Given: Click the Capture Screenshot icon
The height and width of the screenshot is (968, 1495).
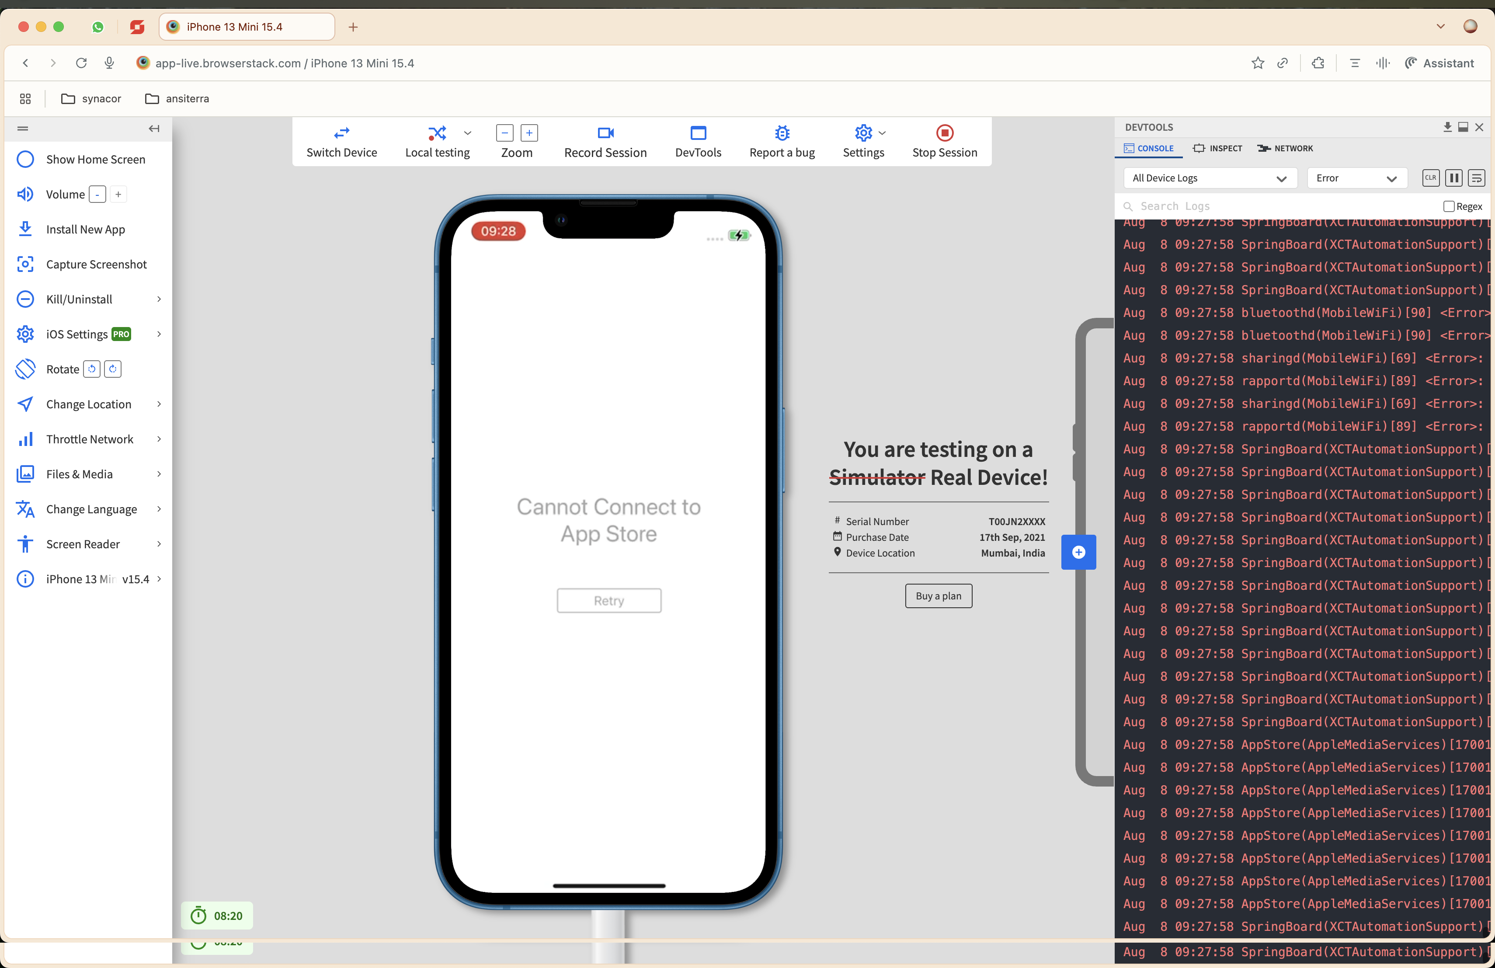Looking at the screenshot, I should (25, 265).
